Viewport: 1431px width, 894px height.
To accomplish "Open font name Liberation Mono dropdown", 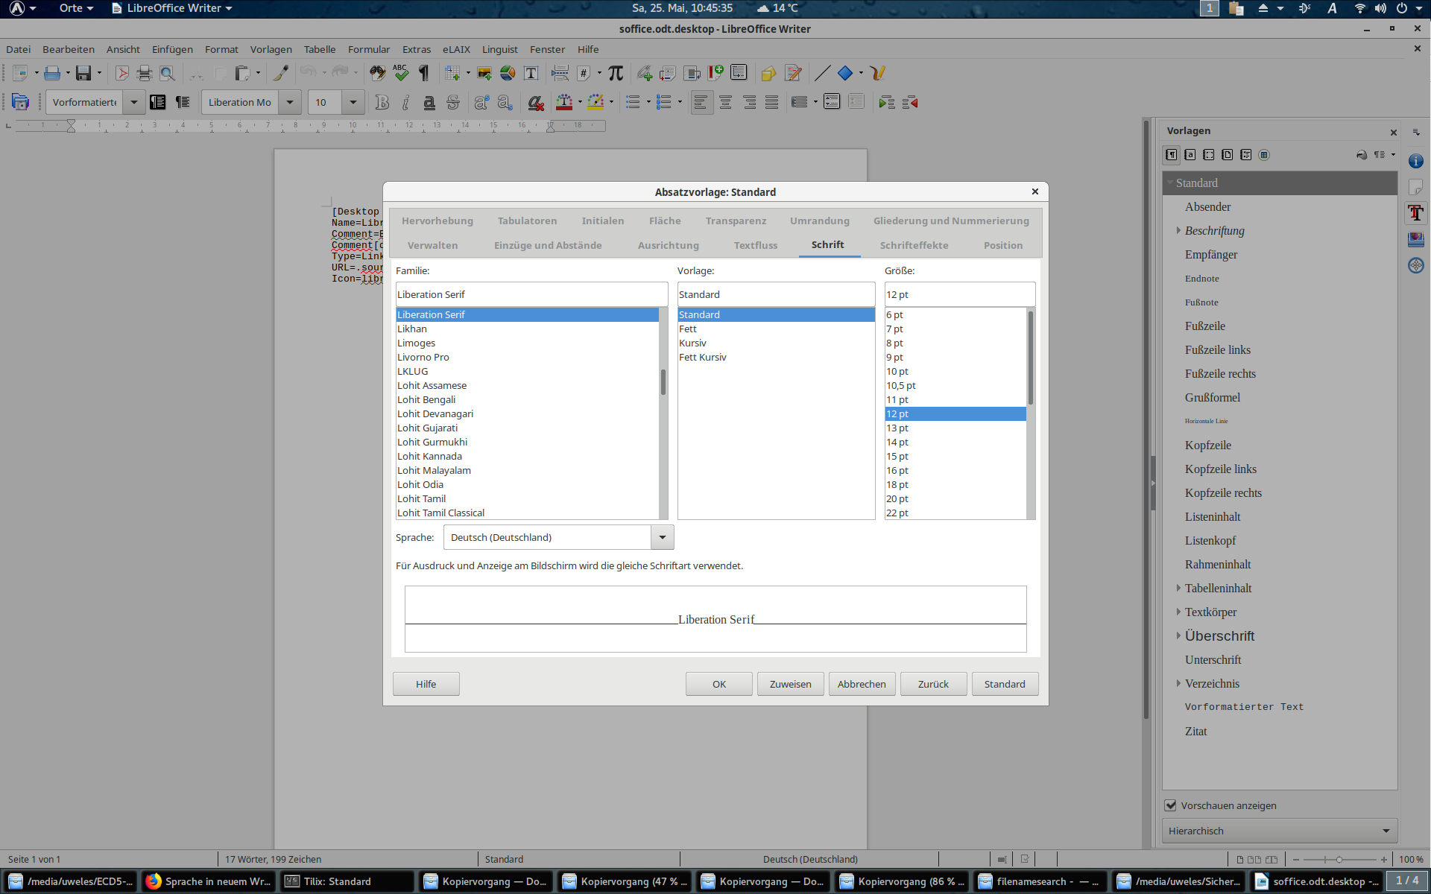I will pos(290,102).
